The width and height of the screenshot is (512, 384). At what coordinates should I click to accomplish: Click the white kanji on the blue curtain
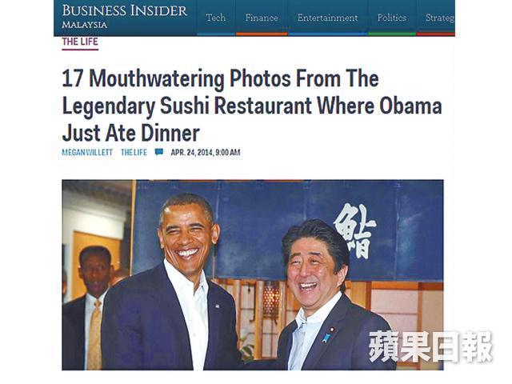coord(355,230)
